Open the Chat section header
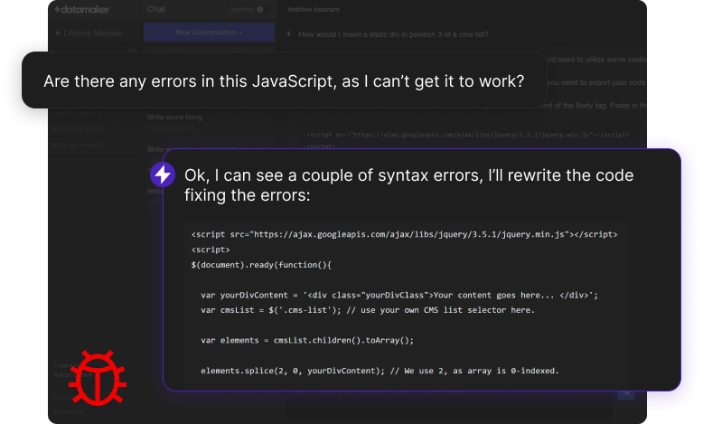This screenshot has height=424, width=703. click(x=156, y=9)
